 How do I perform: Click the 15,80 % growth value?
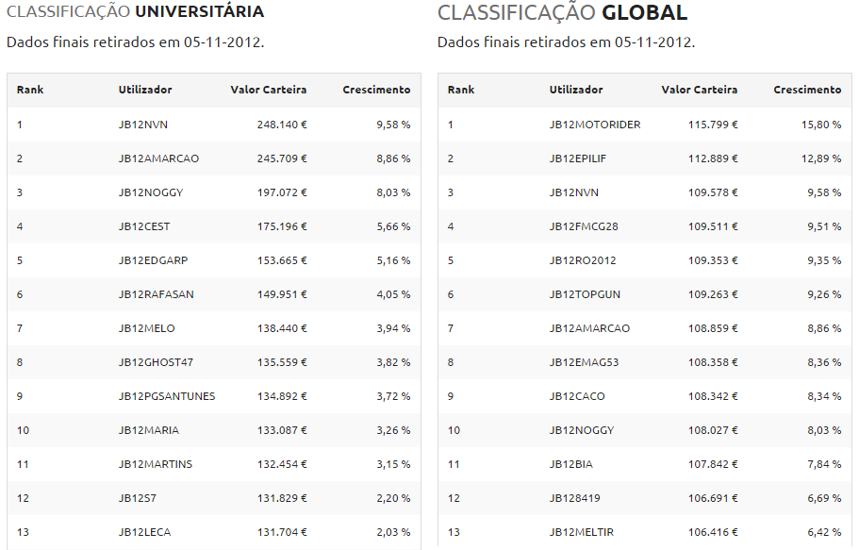tap(820, 125)
